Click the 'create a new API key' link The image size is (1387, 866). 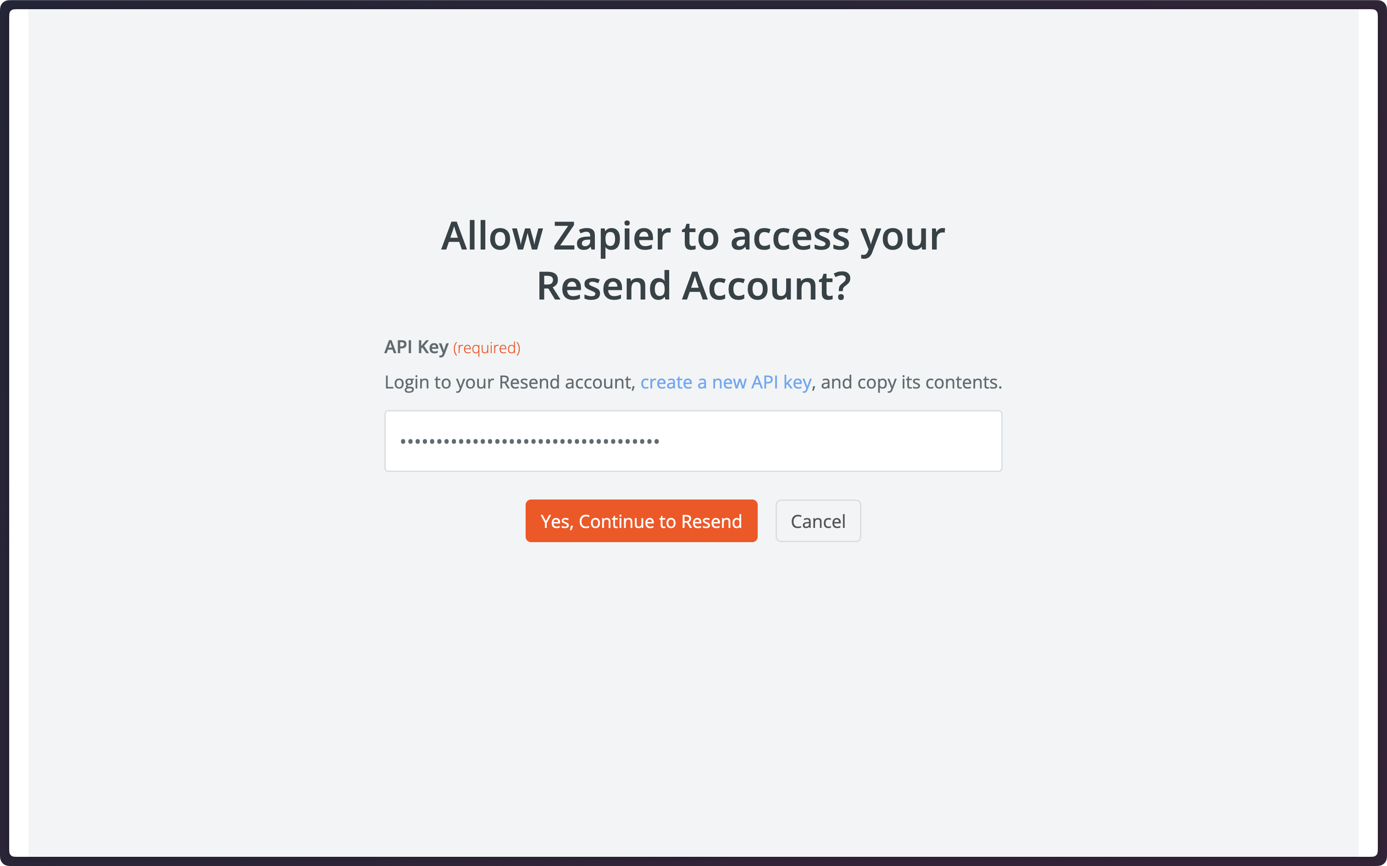[x=725, y=381]
